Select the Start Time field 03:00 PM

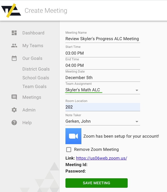(103, 53)
